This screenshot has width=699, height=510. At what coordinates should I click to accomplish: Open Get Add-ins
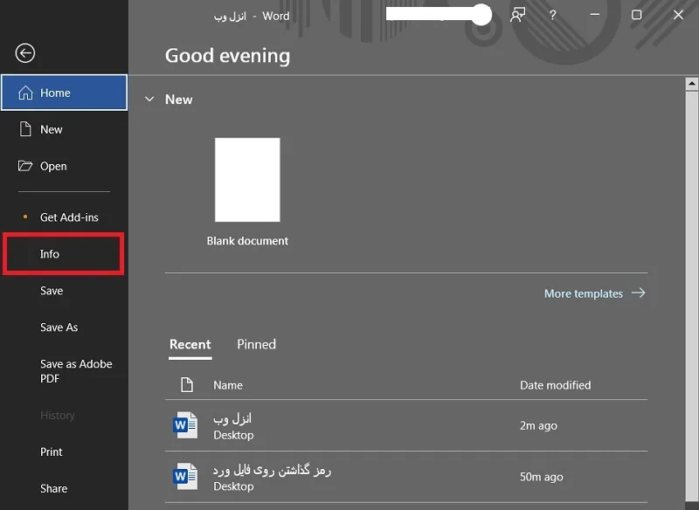pos(64,217)
